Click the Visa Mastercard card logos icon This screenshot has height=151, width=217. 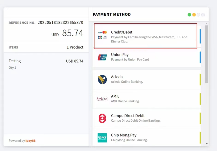pos(102,35)
